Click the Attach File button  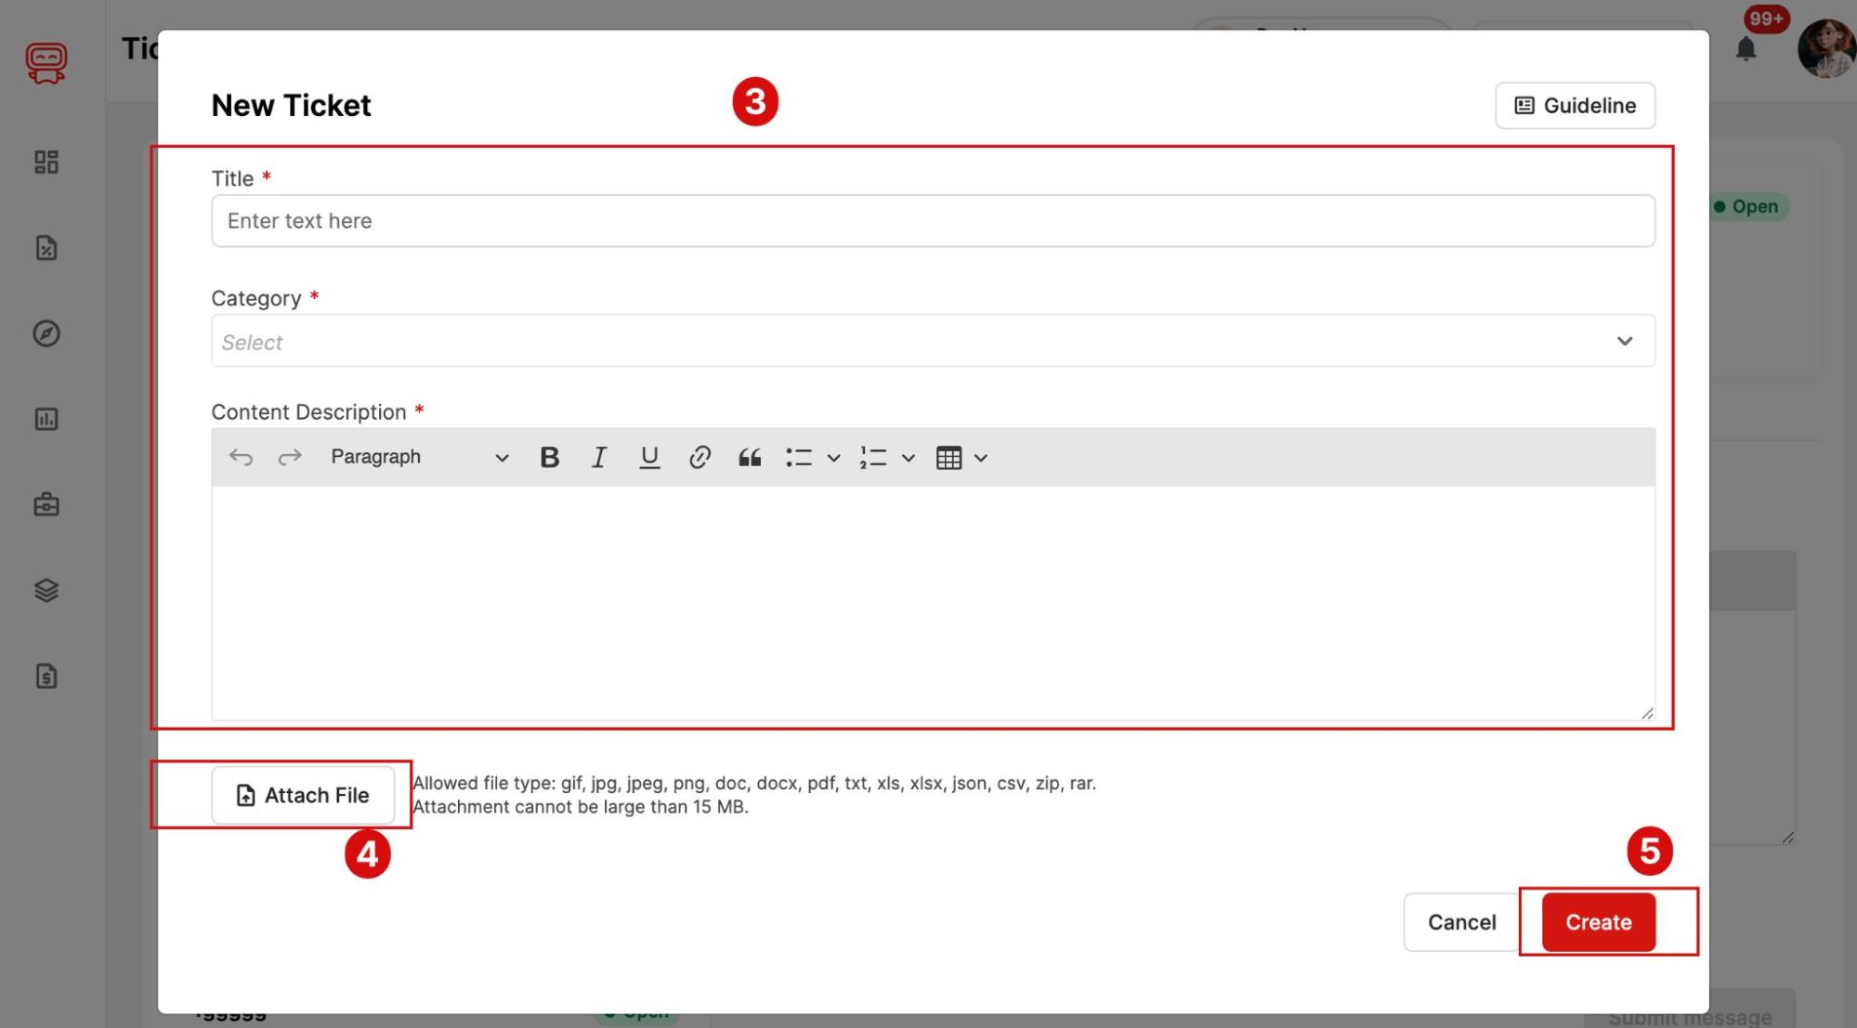tap(303, 795)
